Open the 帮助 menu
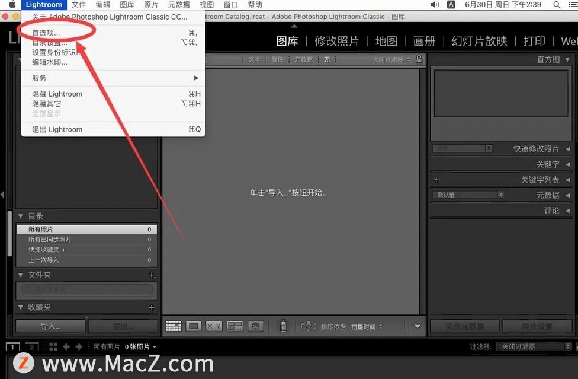Screen dimensions: 578x379 tap(255, 4)
